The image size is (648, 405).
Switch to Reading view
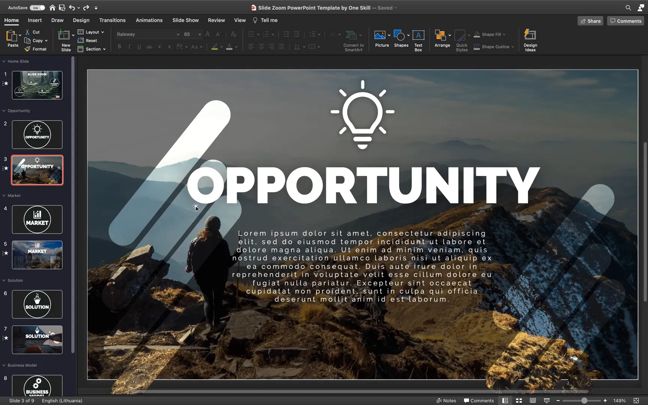532,400
